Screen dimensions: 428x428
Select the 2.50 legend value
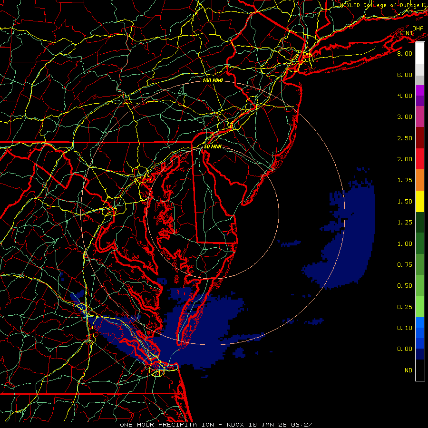click(405, 138)
